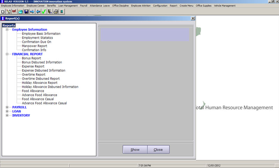Screen dimensions: 279x168
Task: Select Overtime Report in tree
Action: pyautogui.click(x=33, y=74)
